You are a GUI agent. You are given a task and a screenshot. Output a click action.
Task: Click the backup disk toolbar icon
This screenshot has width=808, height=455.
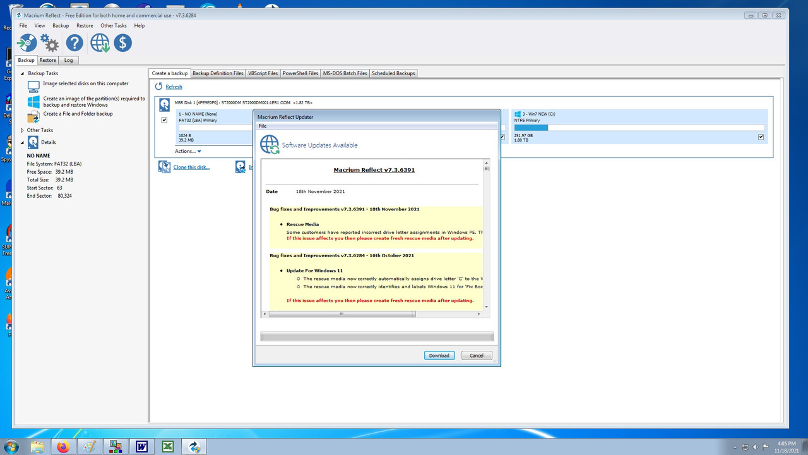pos(27,43)
